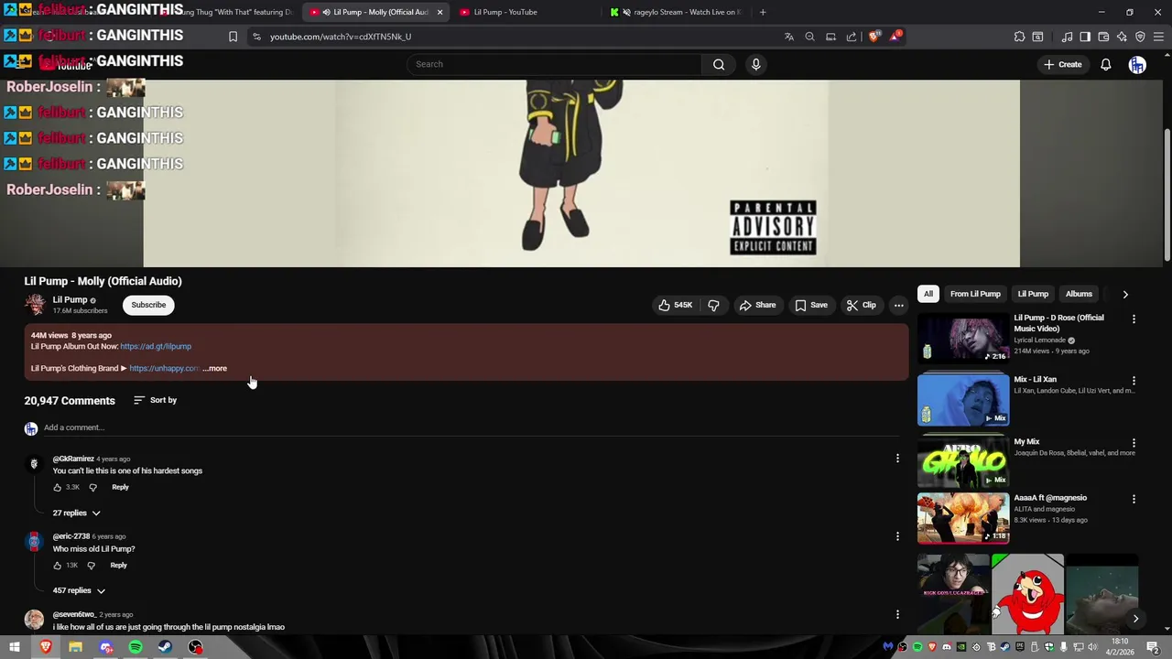This screenshot has height=659, width=1172.
Task: Select the All filter chip
Action: coord(928,294)
